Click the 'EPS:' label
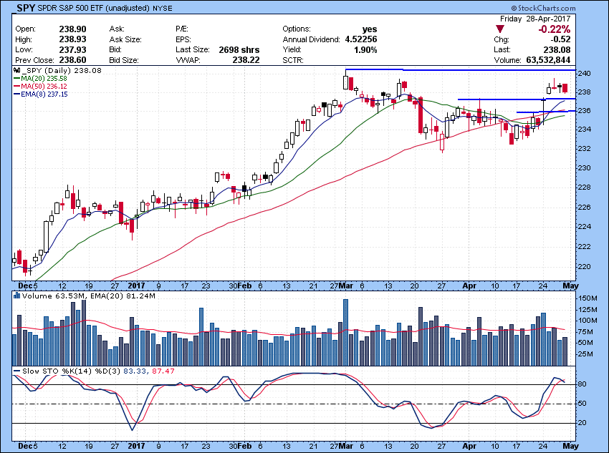This screenshot has width=609, height=453. pyautogui.click(x=183, y=39)
